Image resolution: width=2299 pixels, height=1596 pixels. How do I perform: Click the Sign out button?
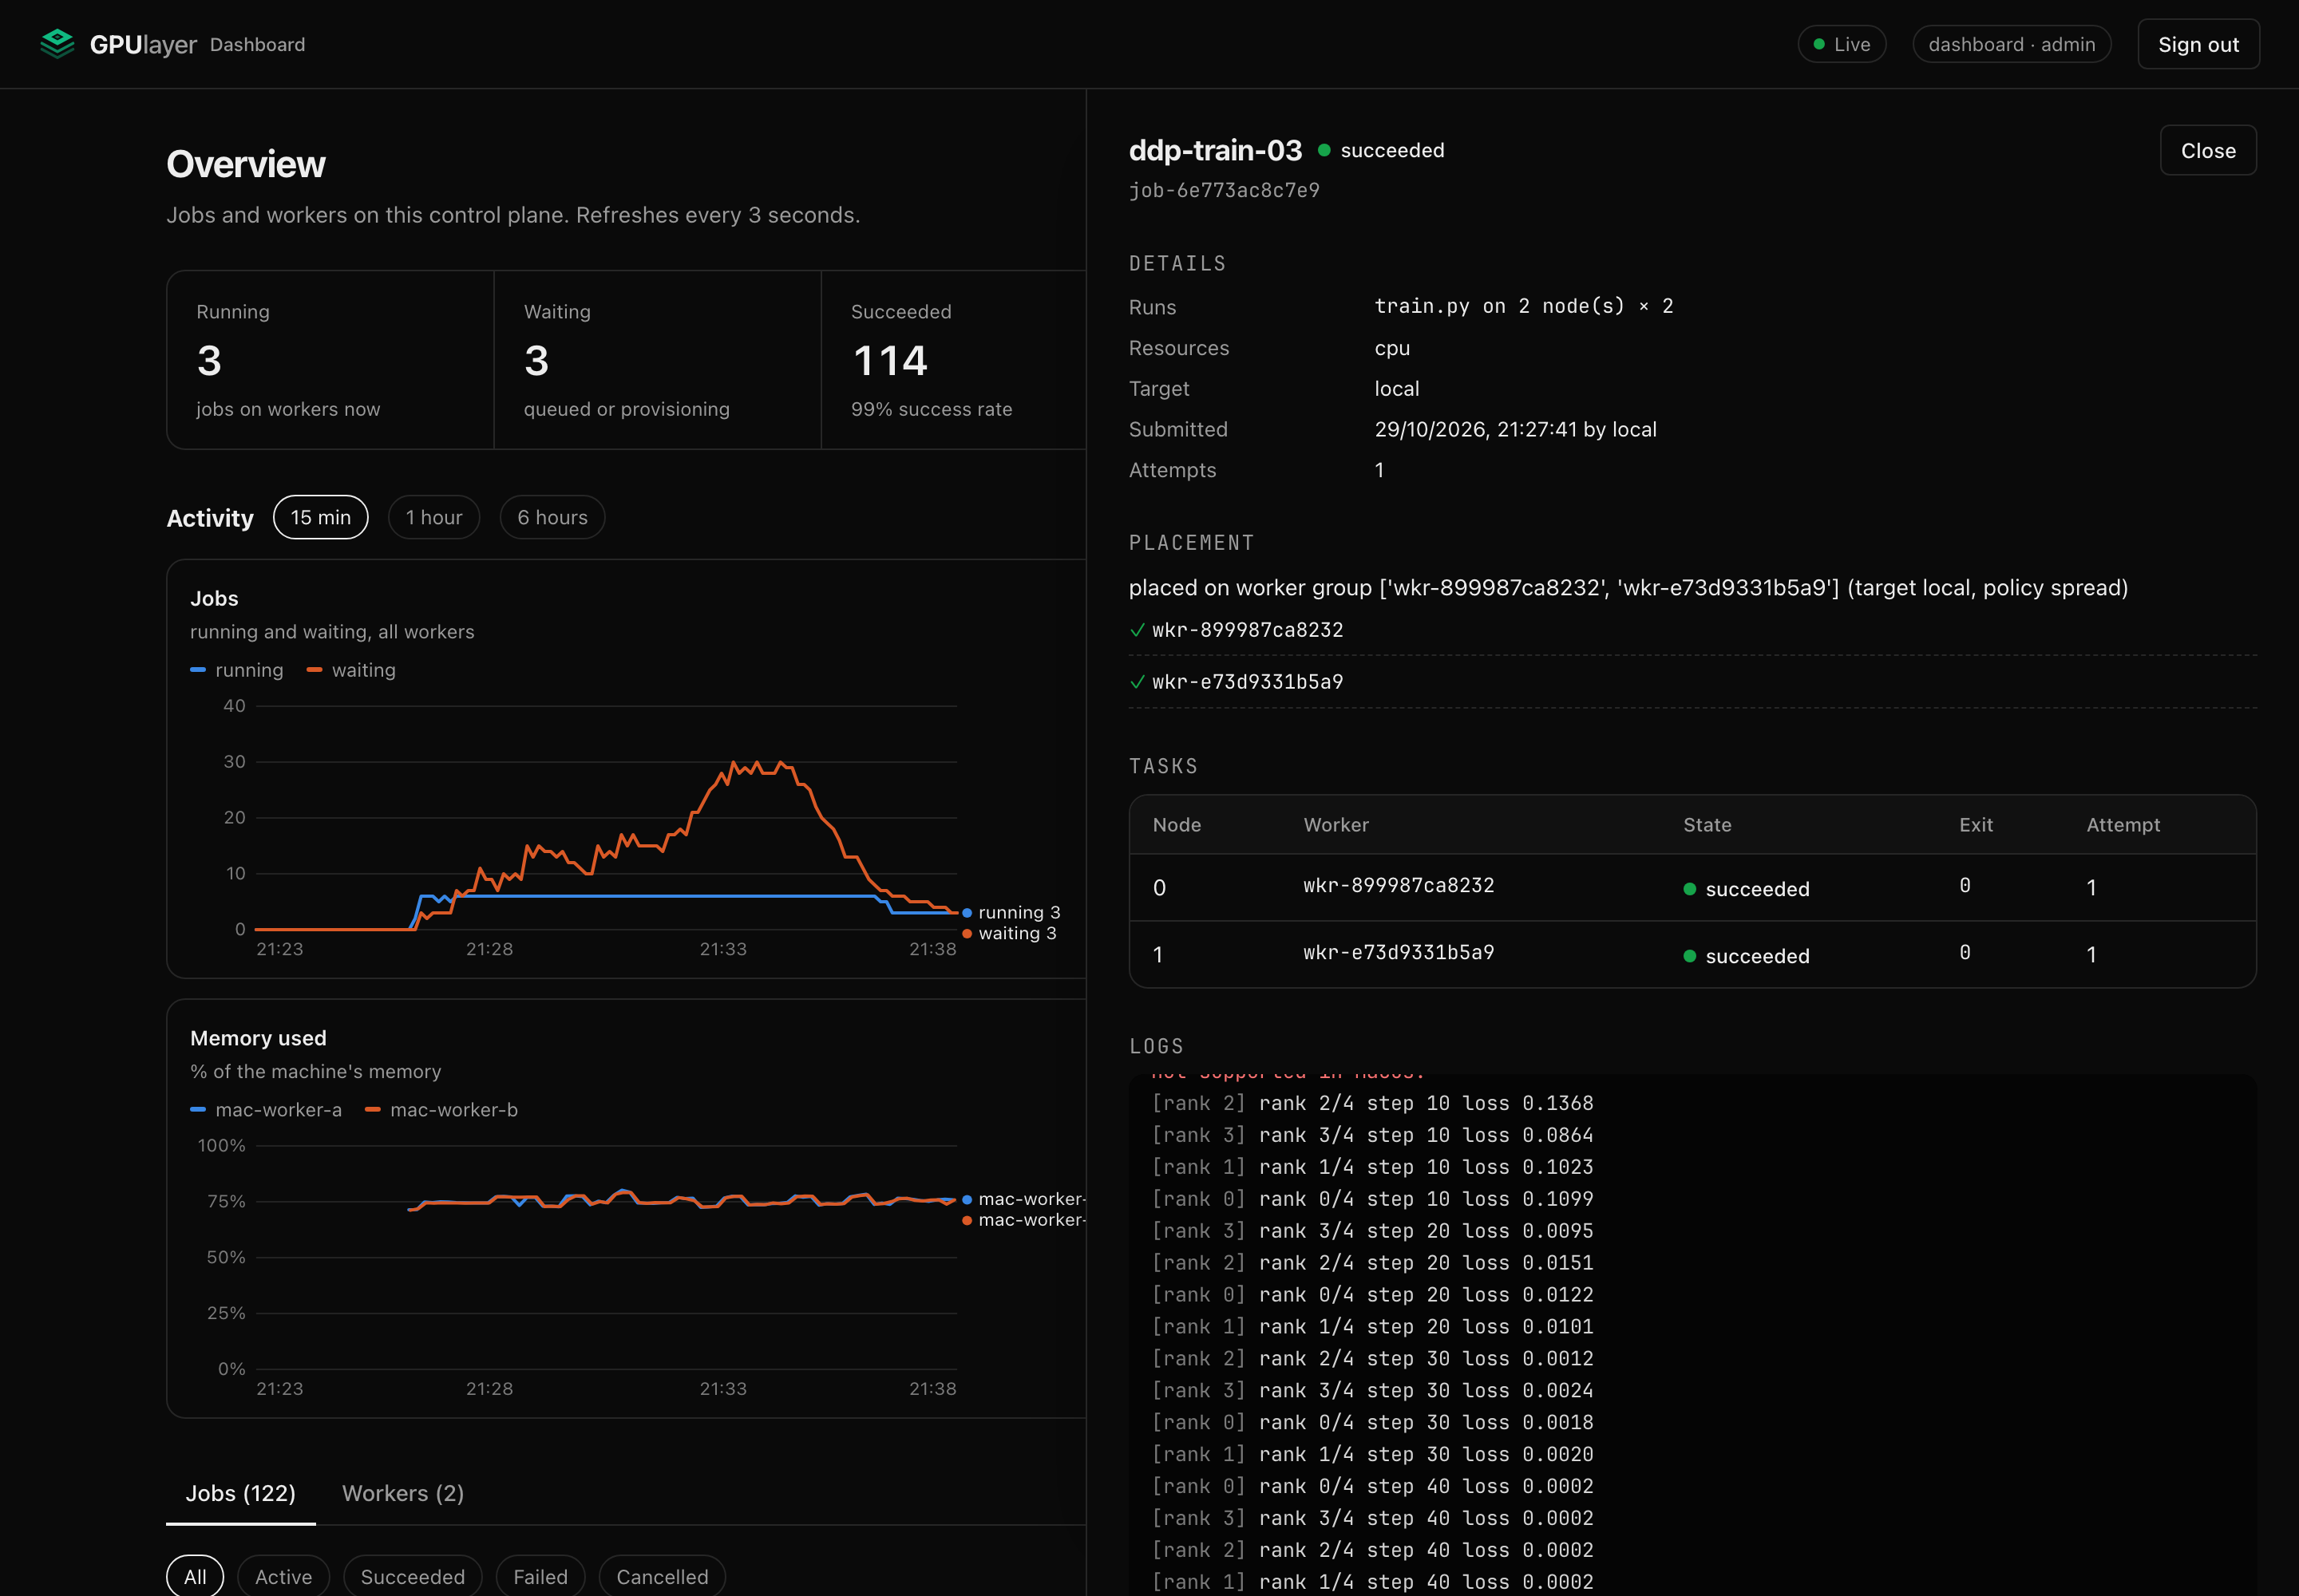click(2198, 44)
